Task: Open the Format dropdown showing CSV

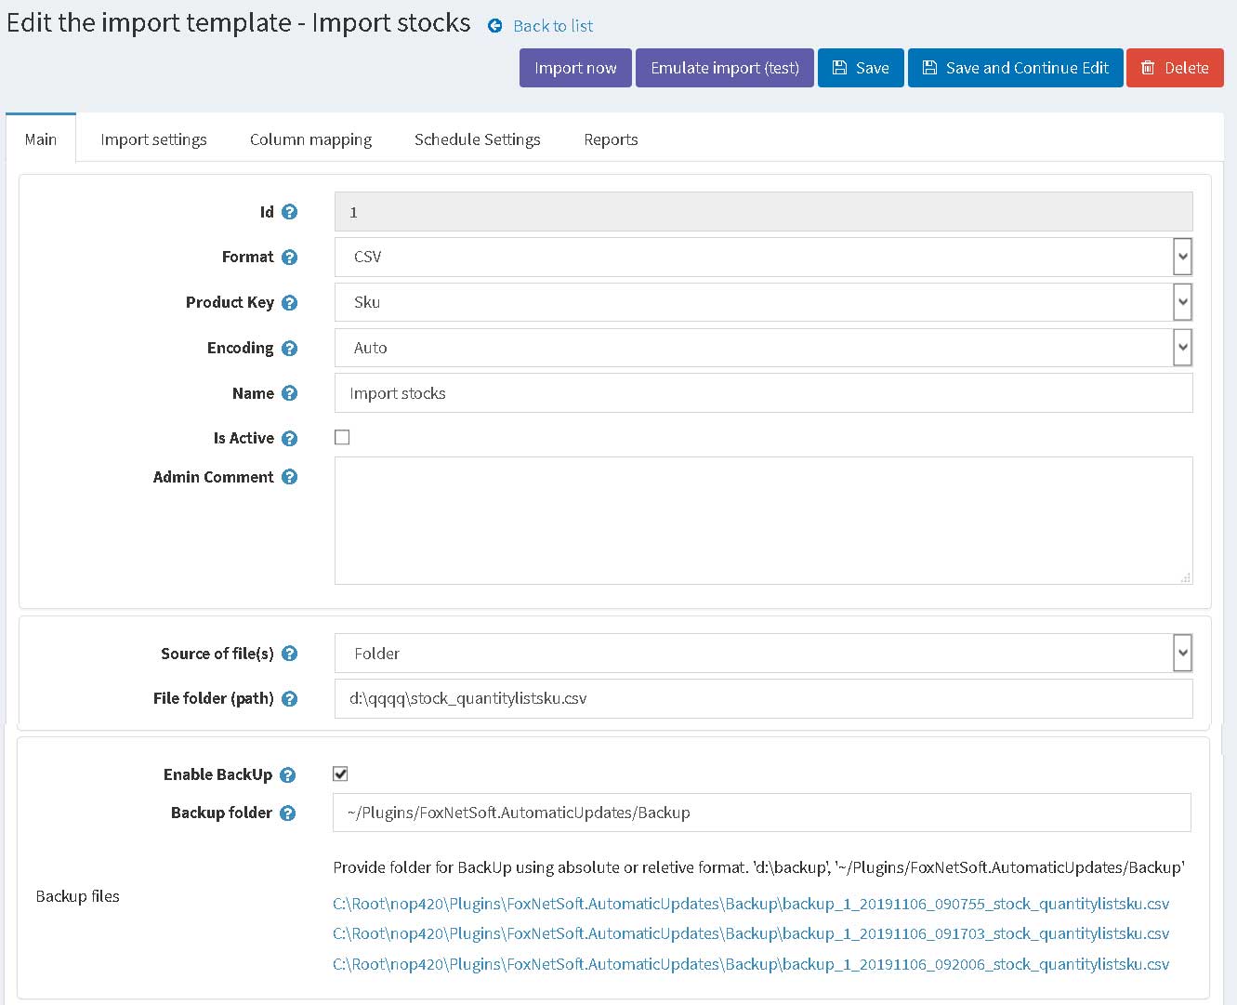Action: (762, 258)
